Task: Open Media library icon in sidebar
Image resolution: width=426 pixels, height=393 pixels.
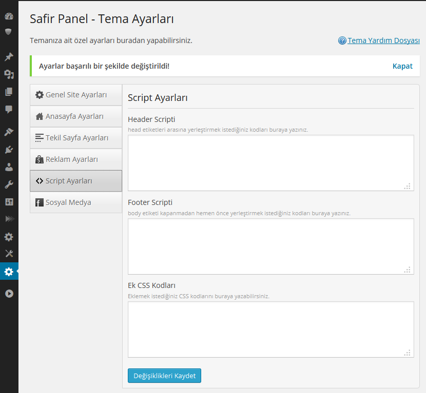Action: [9, 74]
